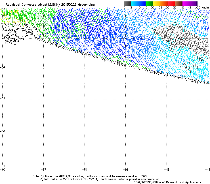The image size is (210, 184).
Task: Click the green 15-20 knots legend segment
Action: pos(149,3)
